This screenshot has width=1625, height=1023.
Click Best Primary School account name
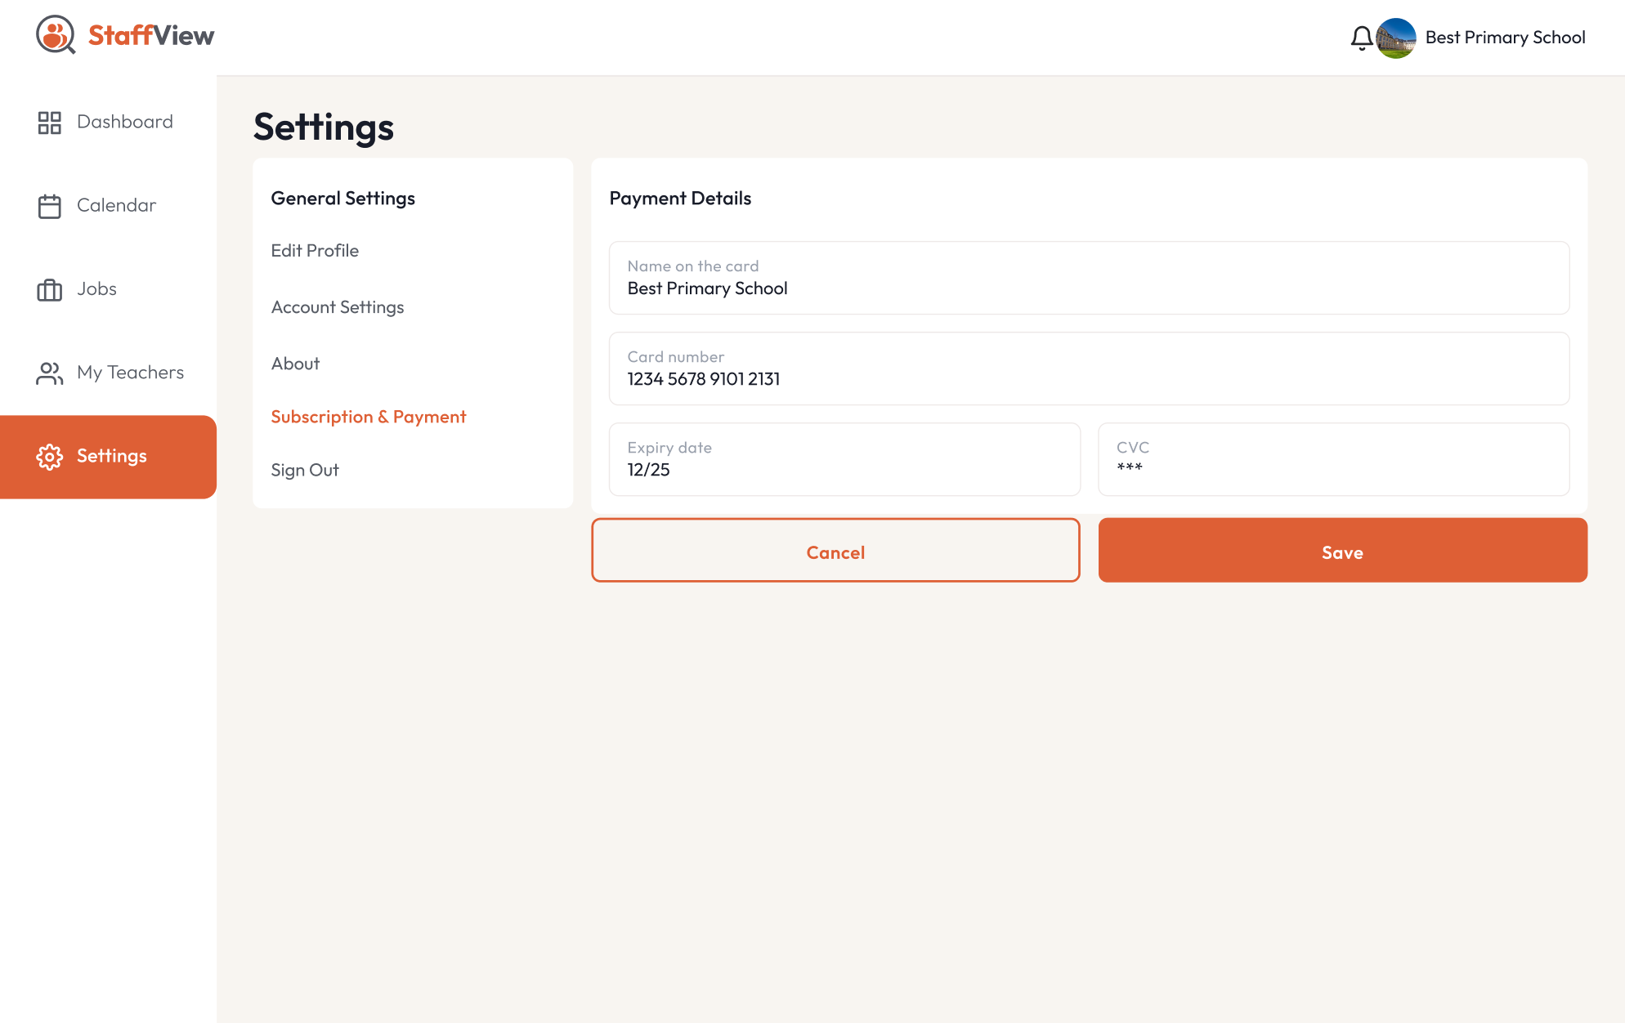coord(1505,38)
